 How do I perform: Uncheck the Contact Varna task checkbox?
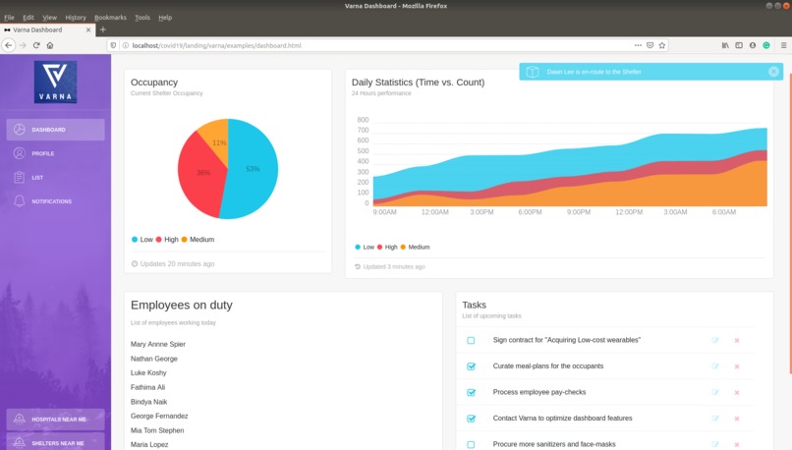(x=471, y=419)
